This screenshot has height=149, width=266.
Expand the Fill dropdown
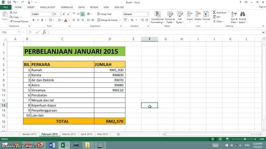click(221, 17)
